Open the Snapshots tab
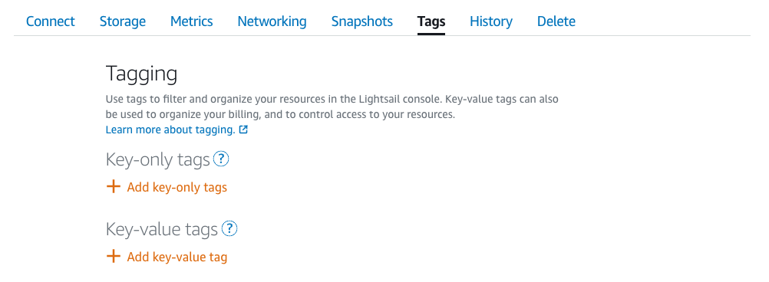This screenshot has height=282, width=769. pyautogui.click(x=362, y=21)
